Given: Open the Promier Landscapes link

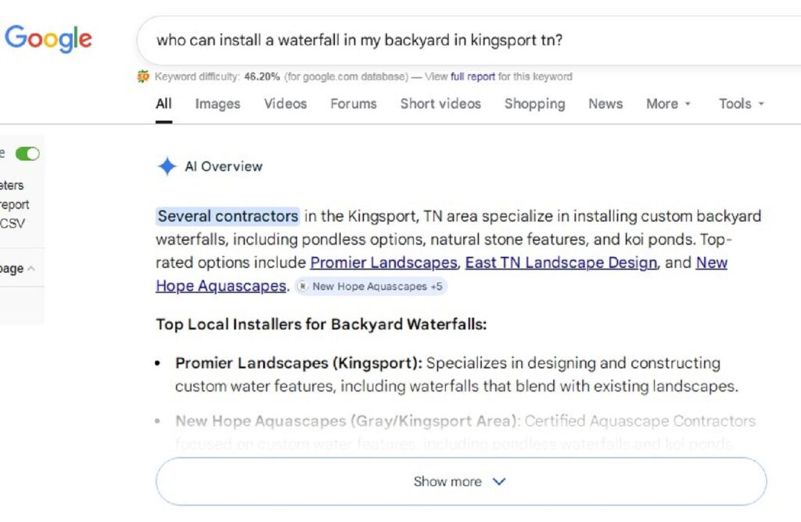Looking at the screenshot, I should click(x=383, y=263).
